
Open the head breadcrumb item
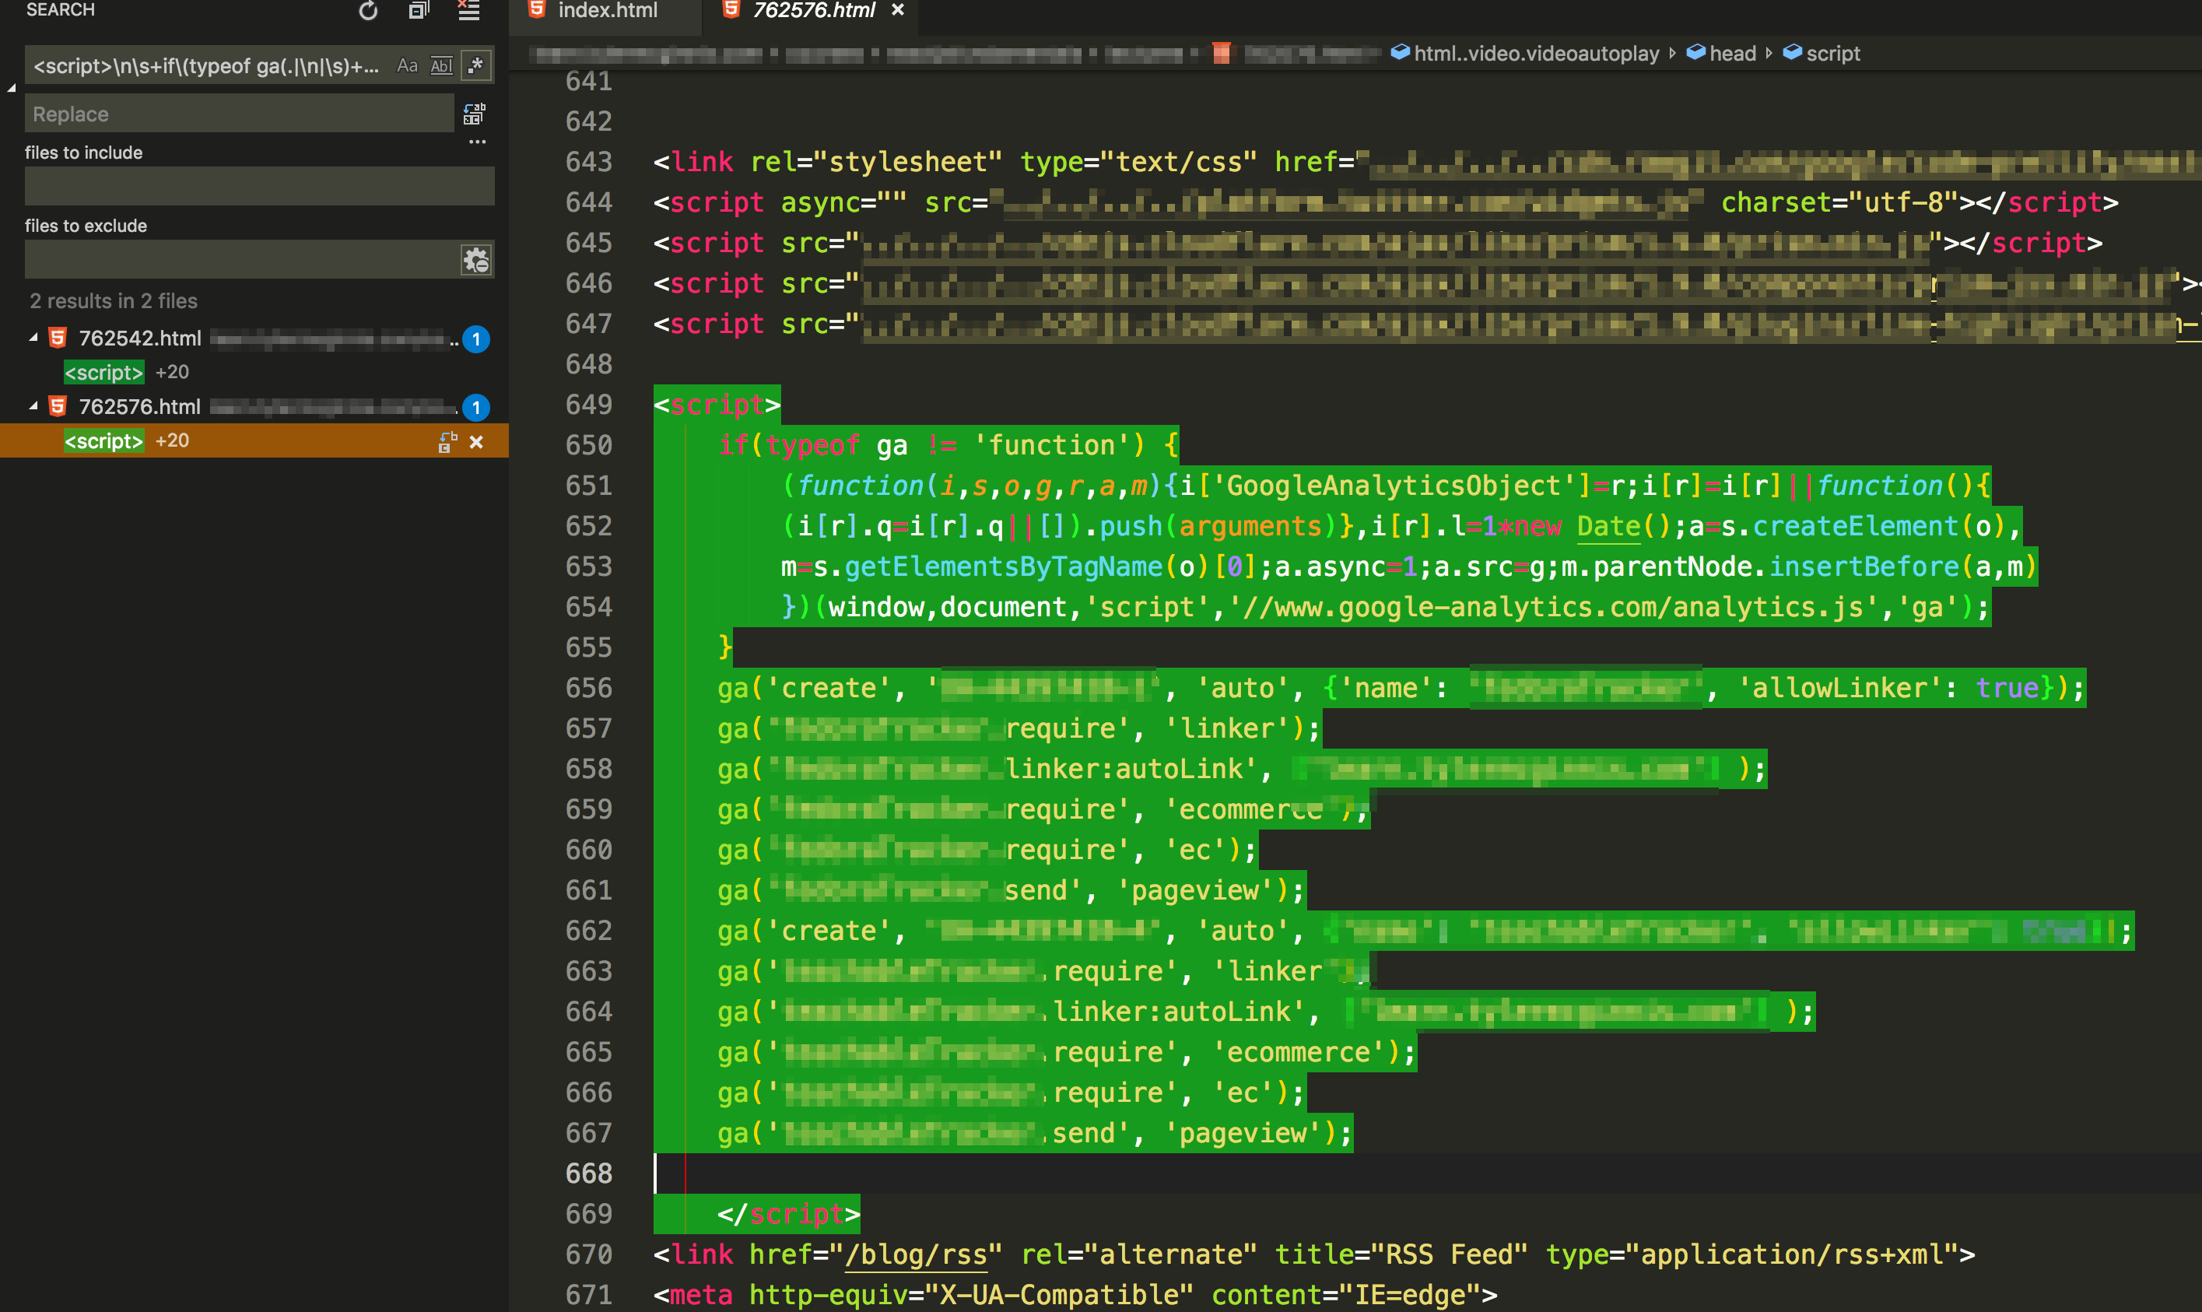(x=1732, y=53)
